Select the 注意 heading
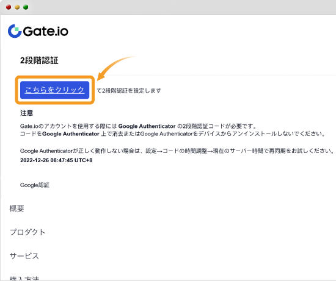The image size is (336, 281). point(26,113)
